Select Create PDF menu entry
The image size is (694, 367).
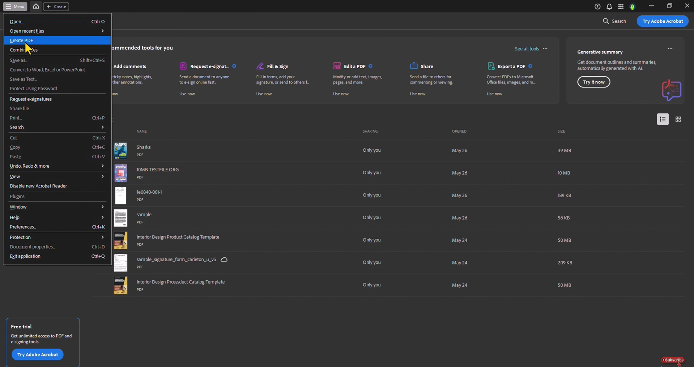point(57,40)
